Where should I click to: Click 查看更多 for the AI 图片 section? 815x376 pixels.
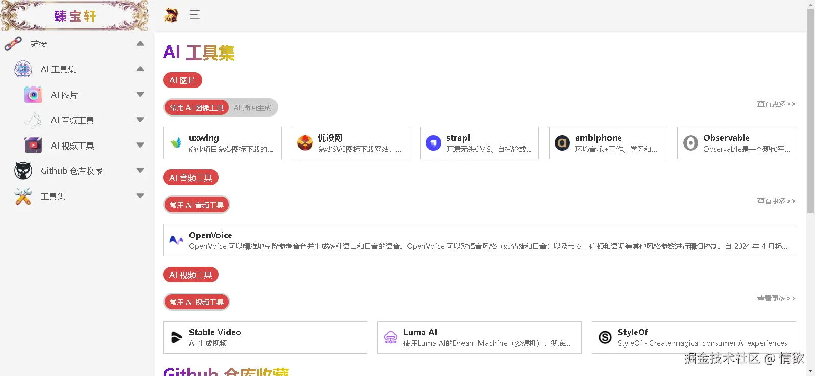tap(776, 104)
